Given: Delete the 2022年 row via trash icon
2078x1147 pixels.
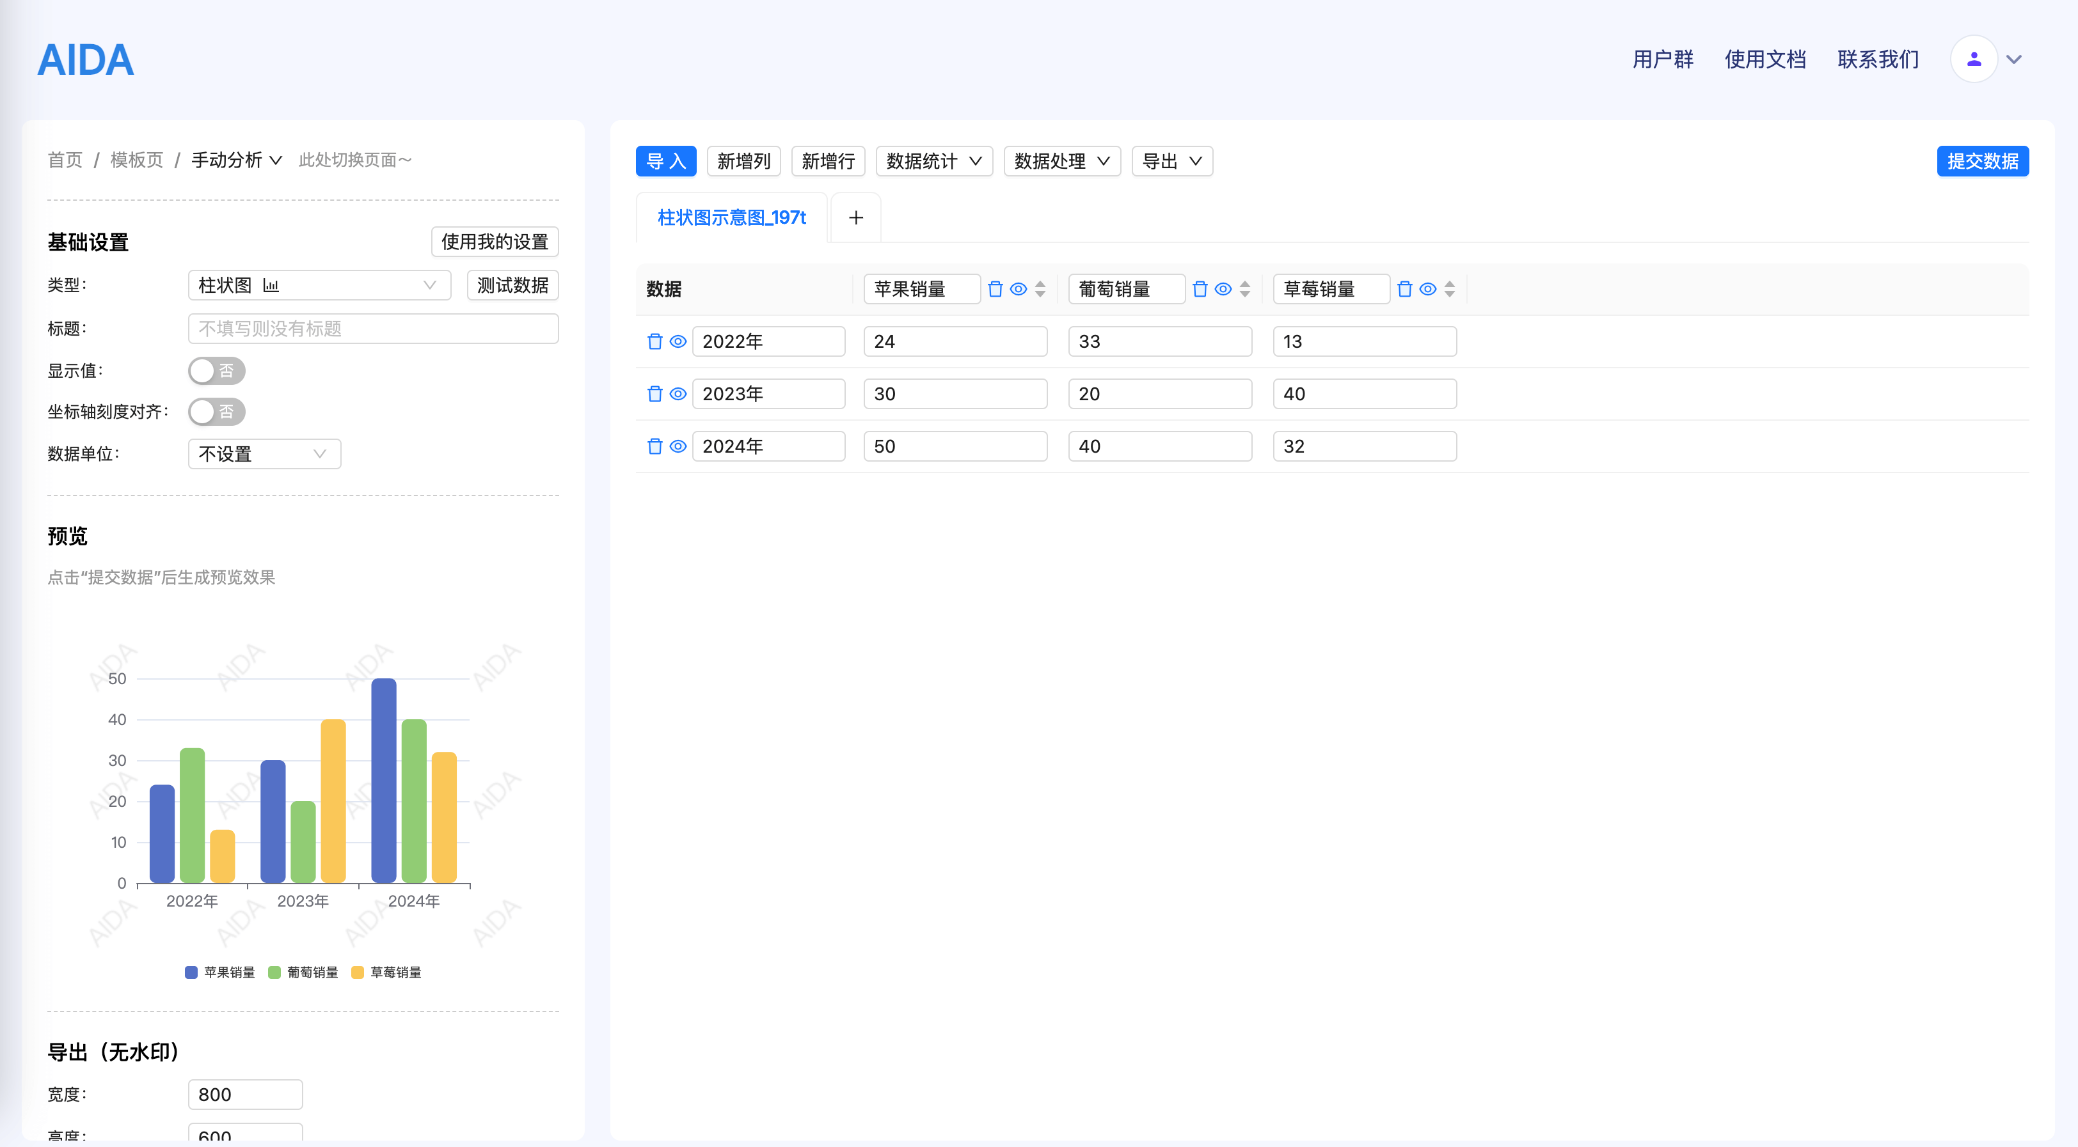Looking at the screenshot, I should coord(655,341).
